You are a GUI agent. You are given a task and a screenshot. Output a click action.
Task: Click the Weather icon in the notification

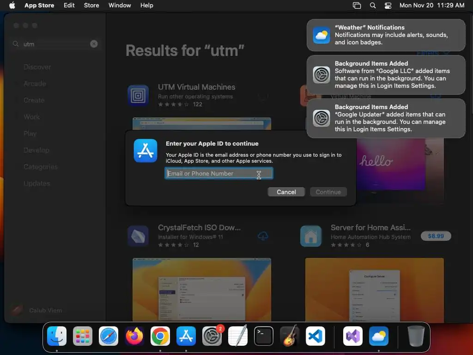pos(321,35)
